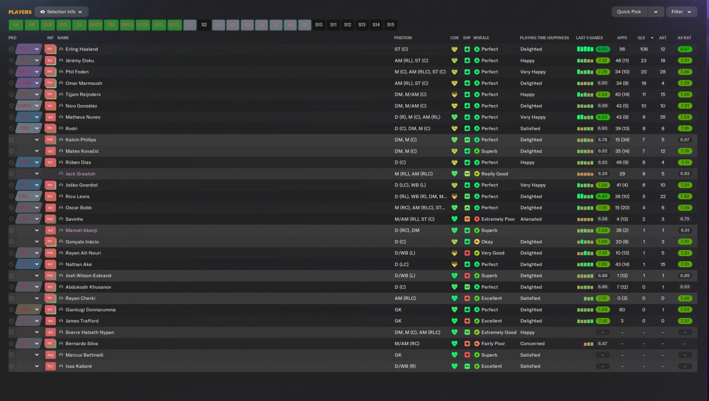Viewport: 709px width, 401px height.
Task: Toggle the selection checkbox for Jack Grealish
Action: click(12, 174)
